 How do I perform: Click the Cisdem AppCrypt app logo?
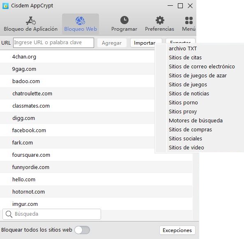[x=5, y=6]
